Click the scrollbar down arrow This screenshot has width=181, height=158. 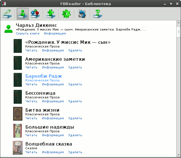pyautogui.click(x=178, y=155)
